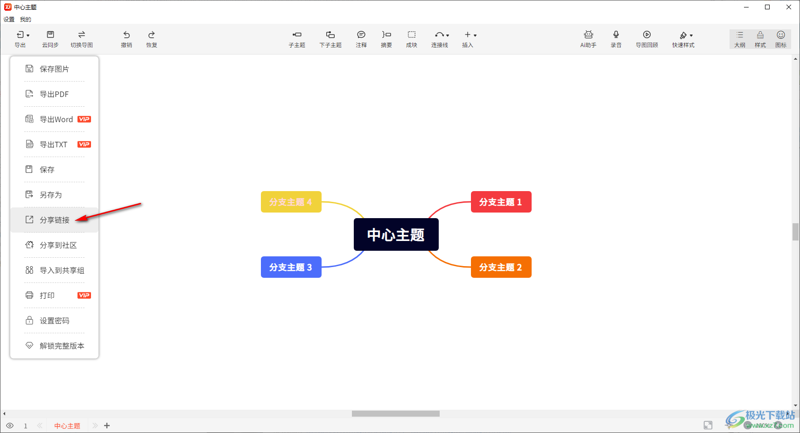Viewport: 800px width, 433px height.
Task: Select 导出TXT VIP option
Action: (x=55, y=144)
